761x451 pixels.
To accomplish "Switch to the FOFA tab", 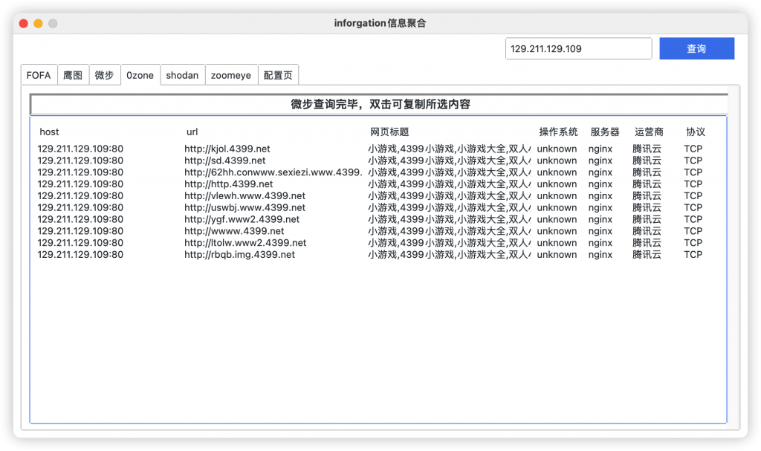I will [39, 74].
